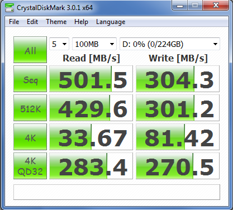The height and width of the screenshot is (210, 233).
Task: Open the Help menu
Action: click(81, 22)
